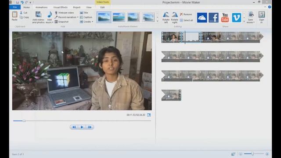Click Record narration

pos(65,17)
